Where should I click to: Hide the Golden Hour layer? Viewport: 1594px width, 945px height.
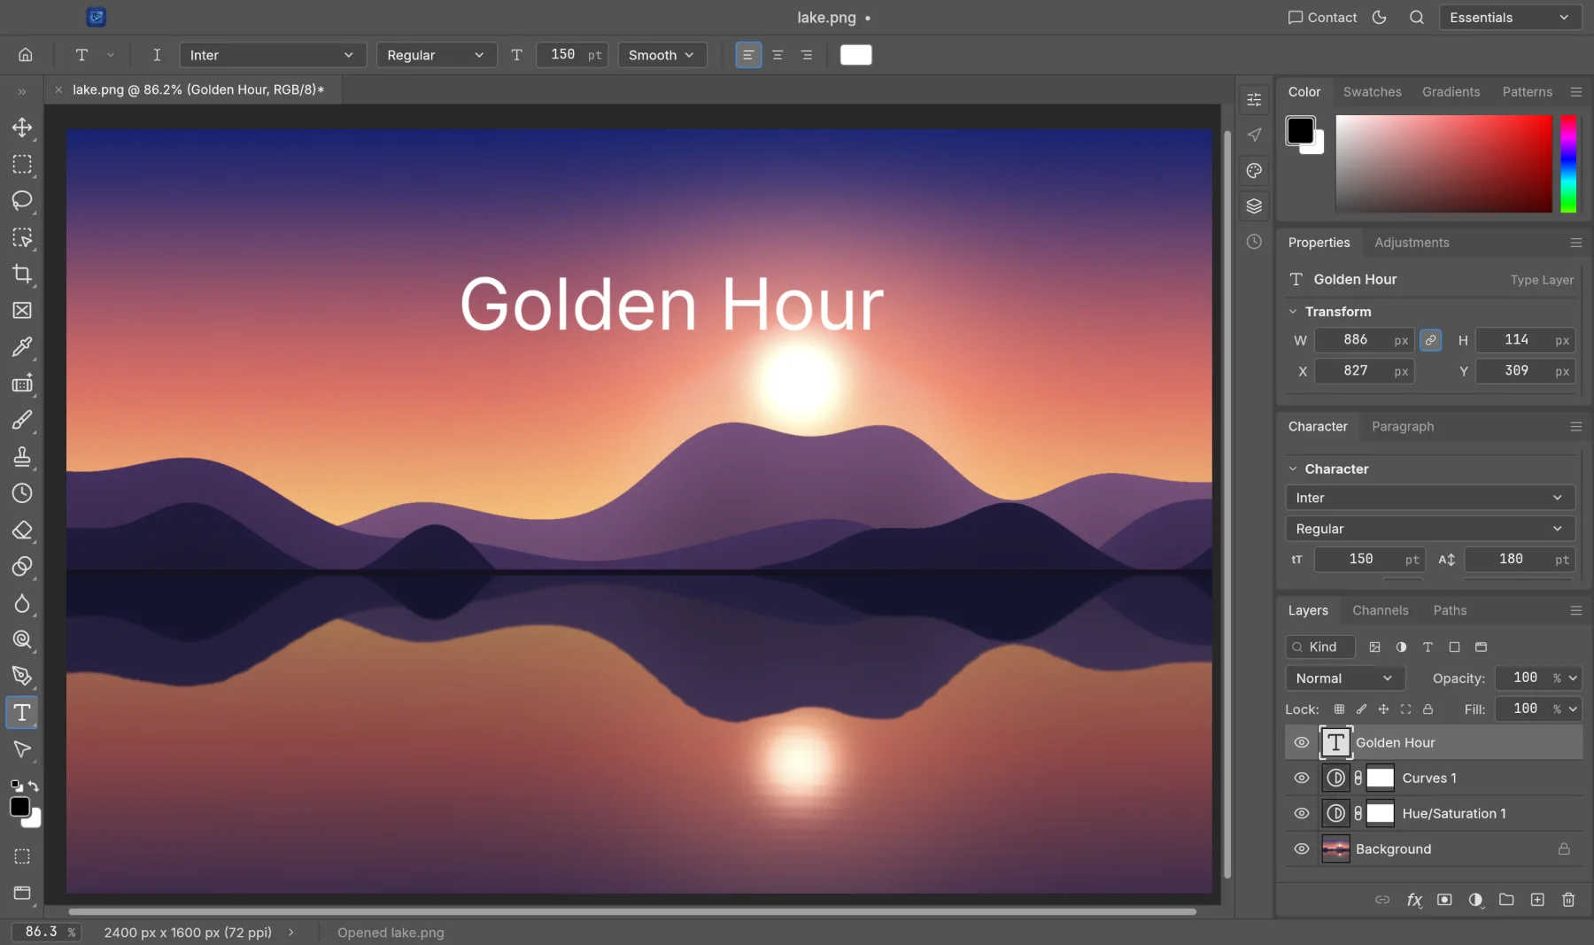click(x=1301, y=743)
